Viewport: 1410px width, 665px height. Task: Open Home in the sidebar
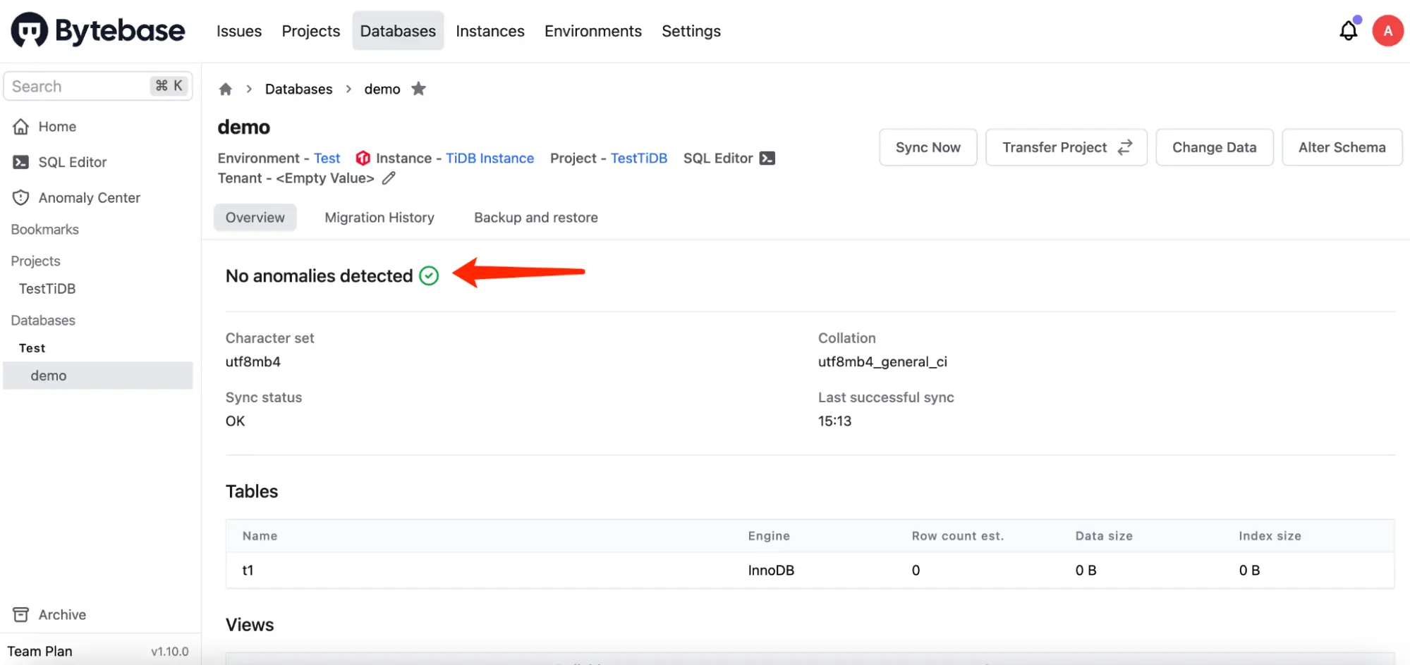57,127
